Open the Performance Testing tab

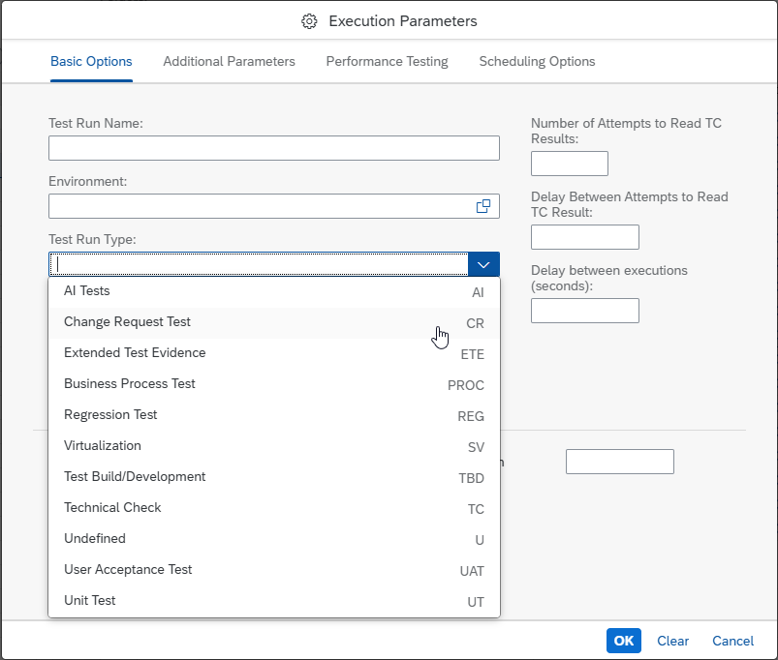(387, 61)
